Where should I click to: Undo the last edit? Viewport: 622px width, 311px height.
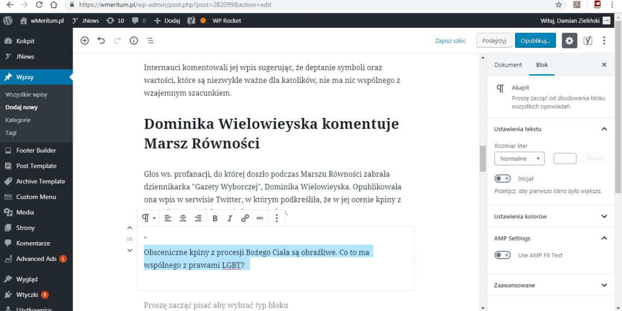(x=101, y=40)
